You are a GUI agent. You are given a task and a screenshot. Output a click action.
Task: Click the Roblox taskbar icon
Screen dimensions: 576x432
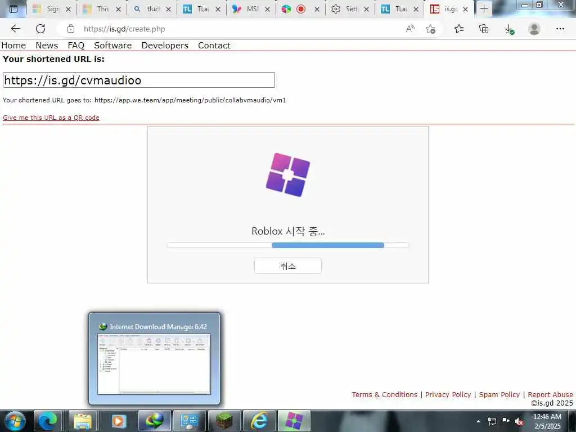[294, 421]
